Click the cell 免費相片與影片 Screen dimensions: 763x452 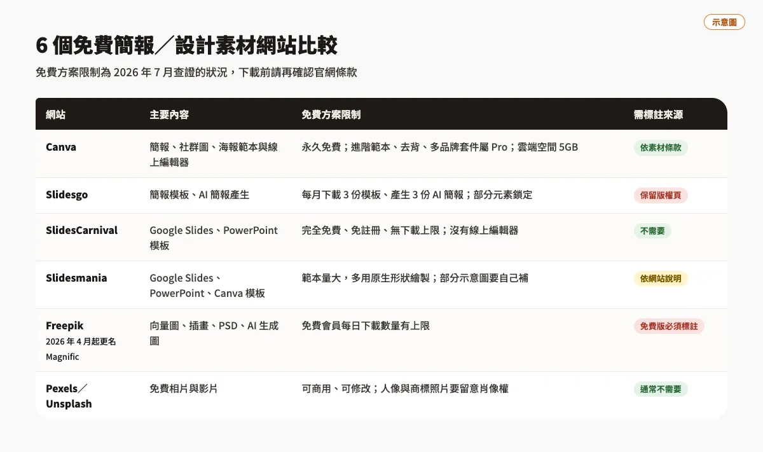[184, 388]
